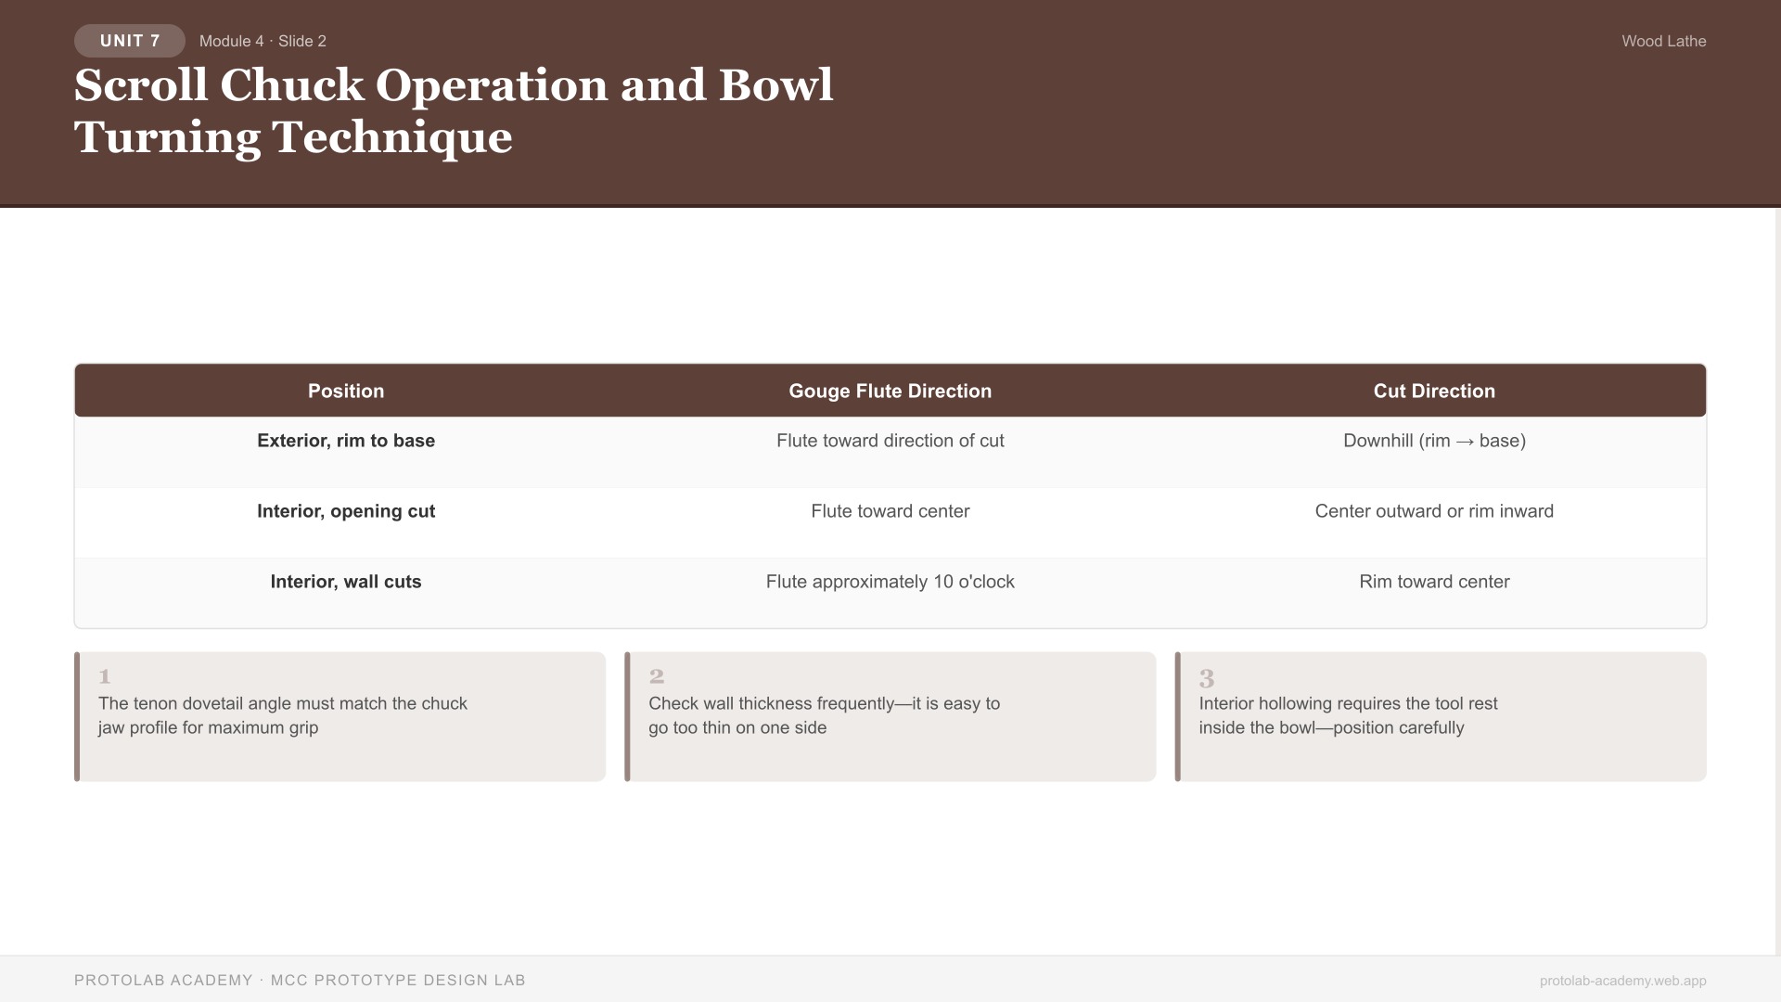This screenshot has width=1781, height=1002.
Task: Click the Center outward or rim inward cell
Action: click(x=1433, y=511)
